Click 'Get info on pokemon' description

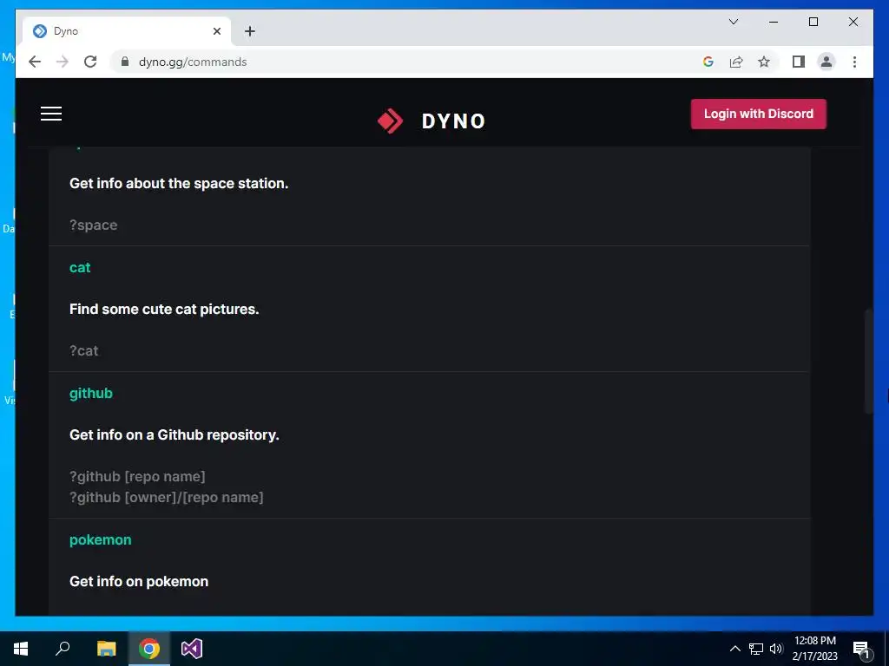[139, 582]
